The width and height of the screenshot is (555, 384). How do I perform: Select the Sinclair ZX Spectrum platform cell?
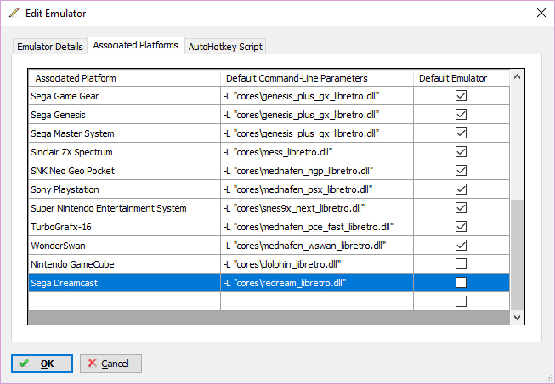[x=124, y=152]
